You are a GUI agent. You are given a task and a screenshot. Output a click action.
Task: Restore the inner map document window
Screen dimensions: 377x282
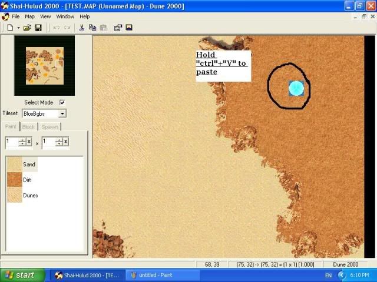(364, 16)
